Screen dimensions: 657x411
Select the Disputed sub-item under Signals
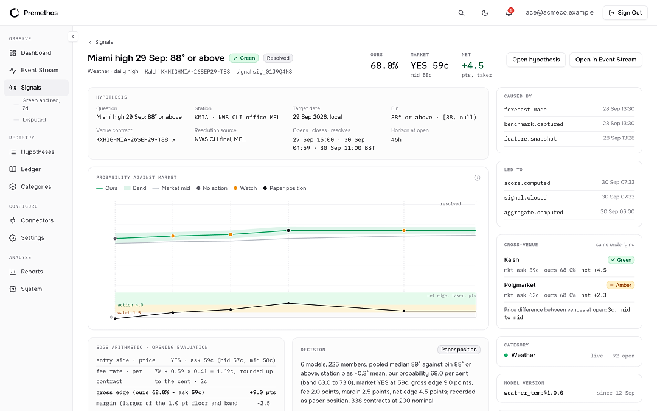click(34, 119)
